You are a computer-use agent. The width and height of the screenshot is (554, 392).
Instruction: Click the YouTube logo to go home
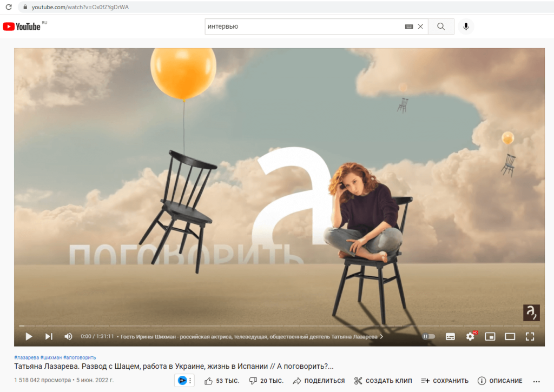[22, 26]
